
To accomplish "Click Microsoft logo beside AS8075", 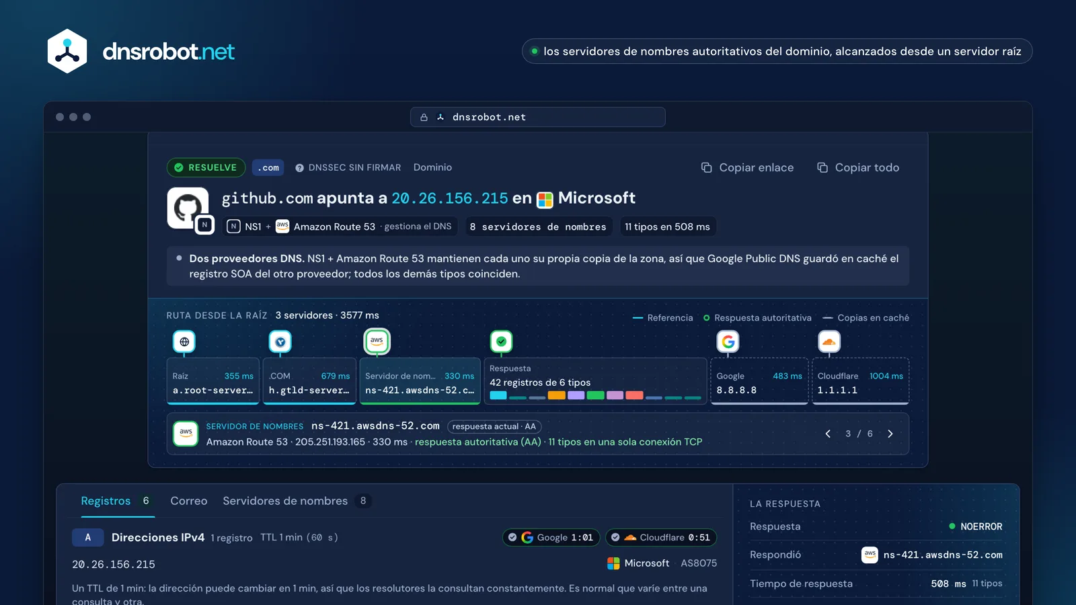I will tap(613, 563).
